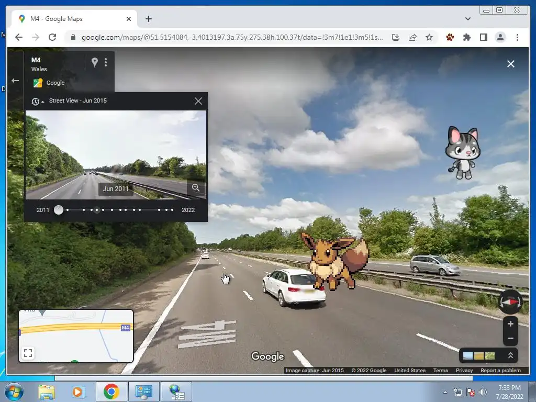Open the volume speaker tray icon
This screenshot has height=402, width=536.
pyautogui.click(x=483, y=392)
